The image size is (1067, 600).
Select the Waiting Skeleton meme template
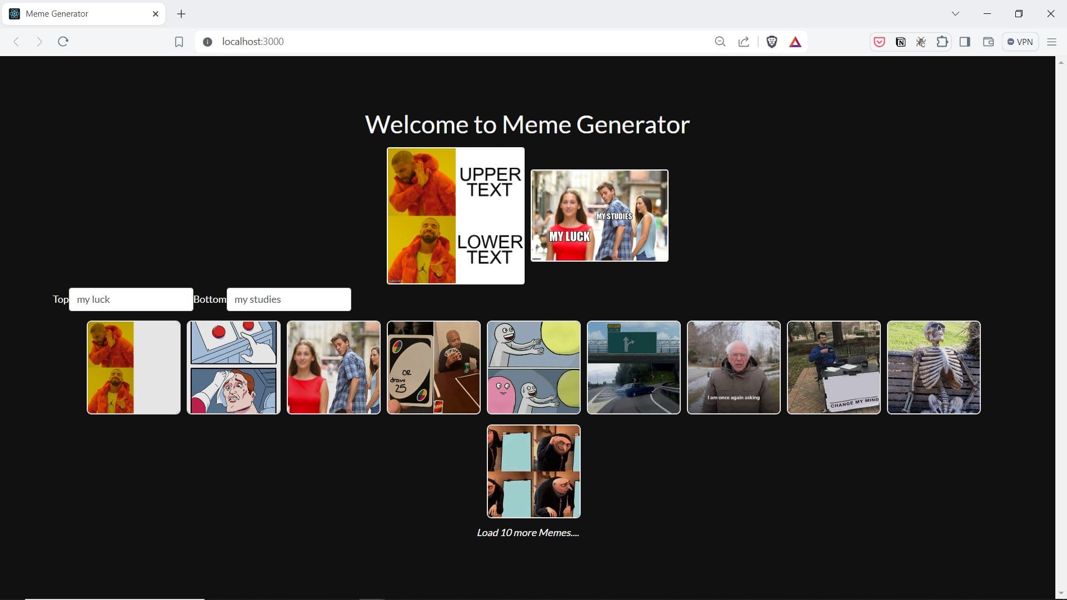[x=934, y=367]
